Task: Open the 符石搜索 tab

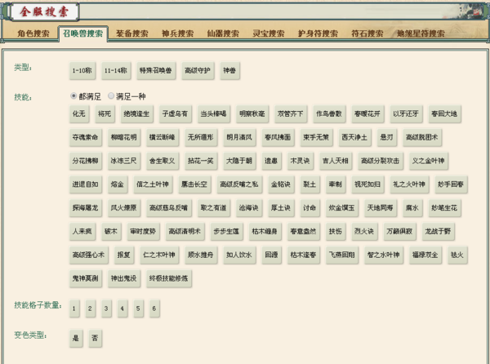Action: (x=367, y=33)
